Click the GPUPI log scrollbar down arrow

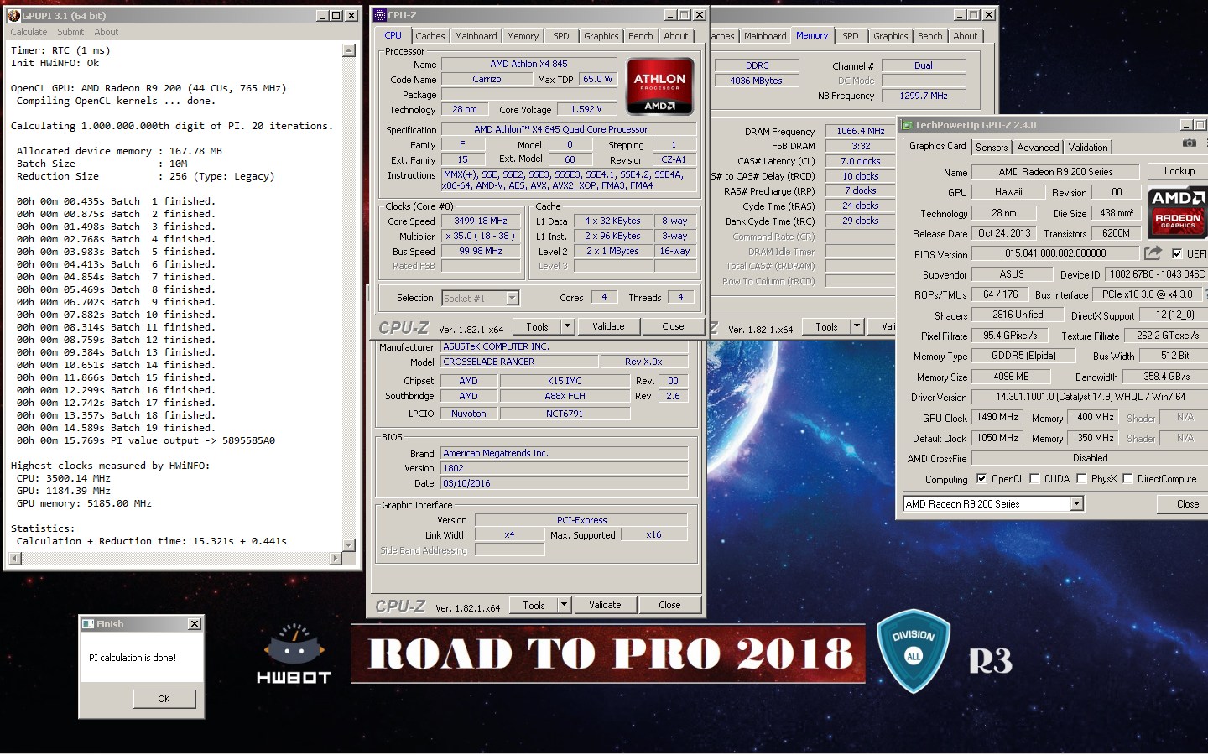pos(349,545)
